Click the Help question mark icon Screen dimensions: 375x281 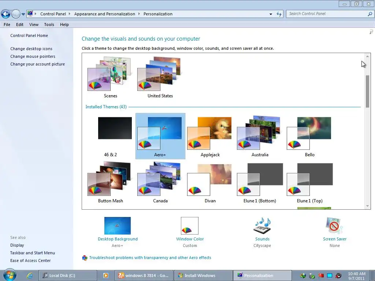tap(371, 31)
